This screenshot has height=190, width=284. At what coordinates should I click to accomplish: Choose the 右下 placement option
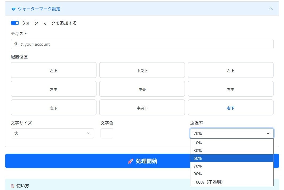click(x=231, y=107)
